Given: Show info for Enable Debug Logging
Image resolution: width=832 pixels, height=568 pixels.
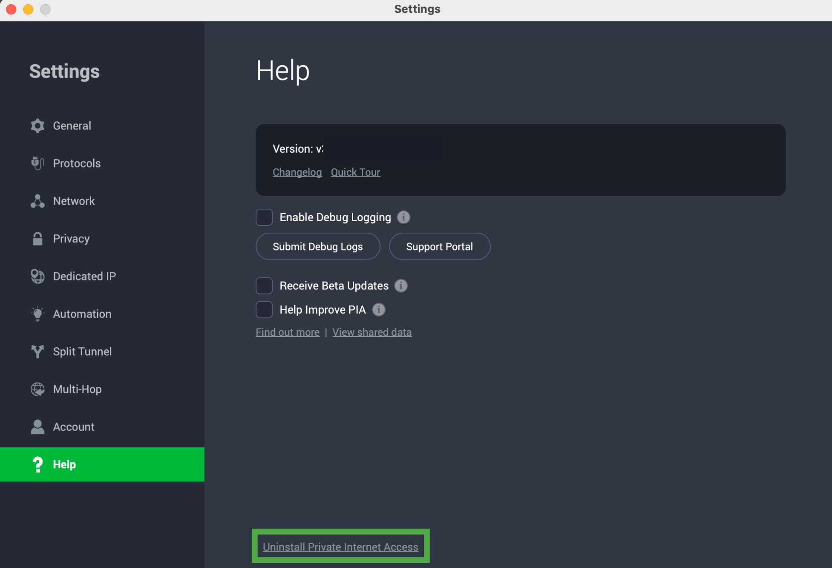Looking at the screenshot, I should point(403,217).
